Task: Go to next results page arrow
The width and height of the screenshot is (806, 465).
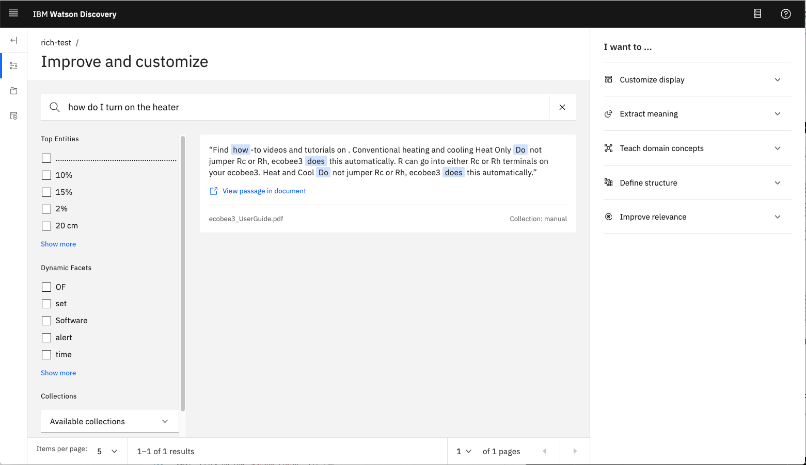Action: click(x=575, y=451)
